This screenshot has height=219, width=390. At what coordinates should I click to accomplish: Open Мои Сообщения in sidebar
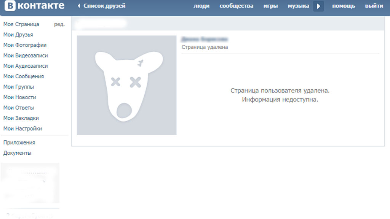pos(24,76)
